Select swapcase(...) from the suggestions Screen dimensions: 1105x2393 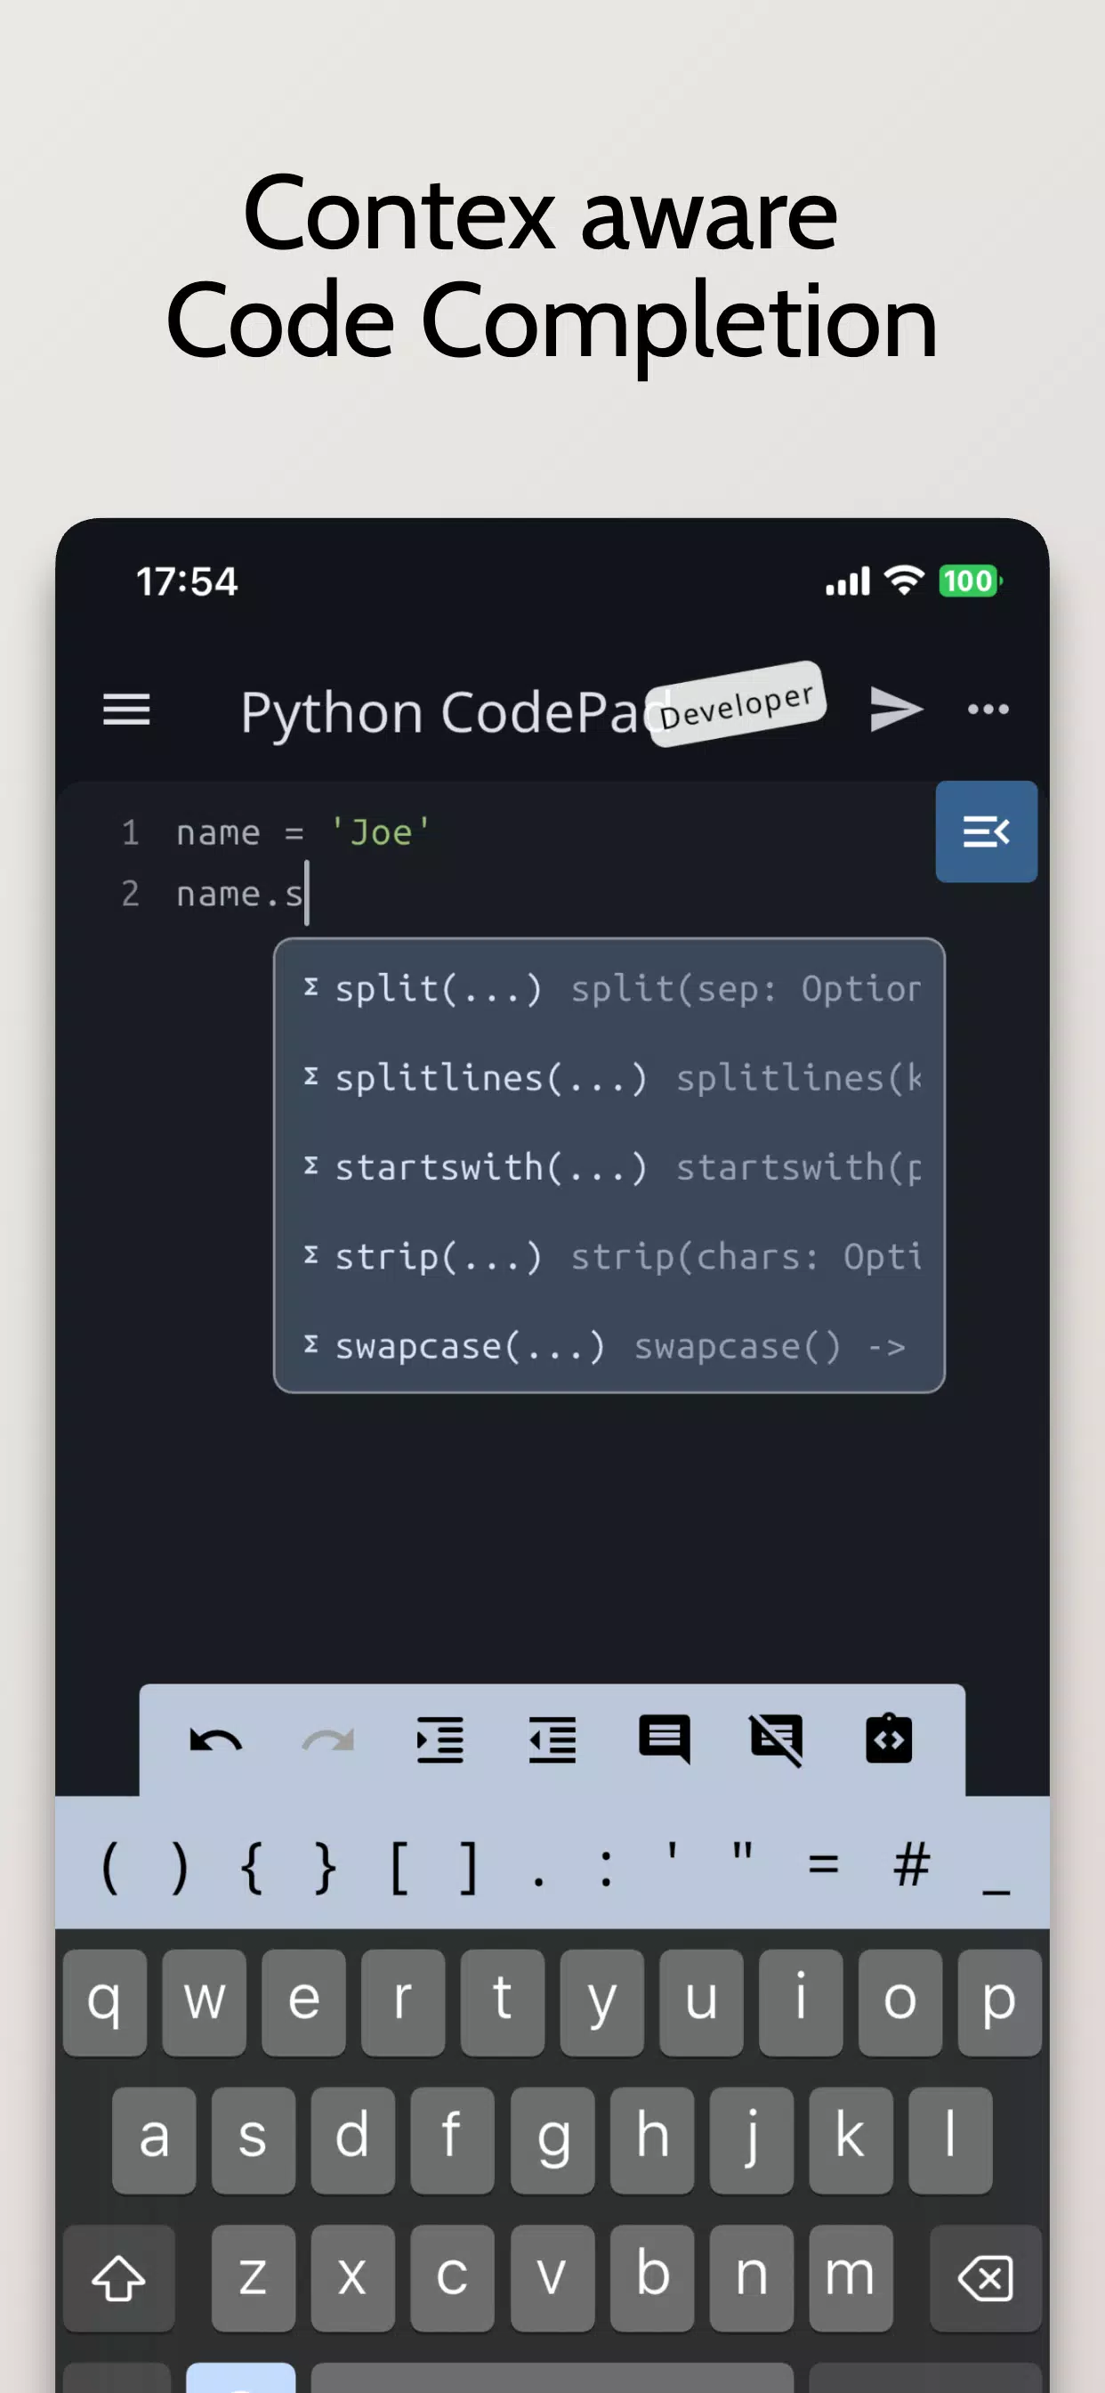(x=609, y=1345)
